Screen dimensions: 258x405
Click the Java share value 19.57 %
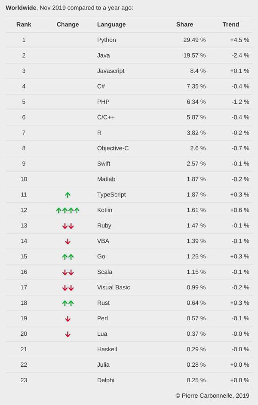[194, 55]
